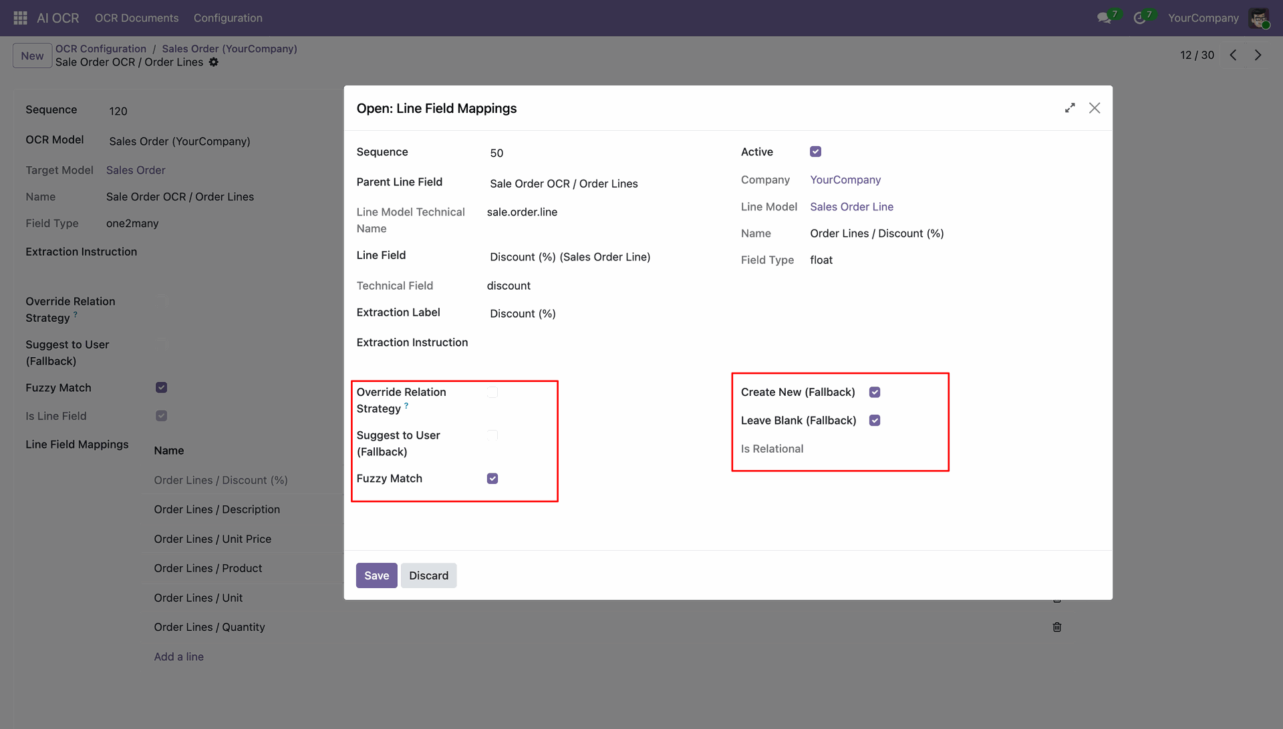Screen dimensions: 1283x729
Task: Open the Sales Order Line model link
Action: [851, 207]
